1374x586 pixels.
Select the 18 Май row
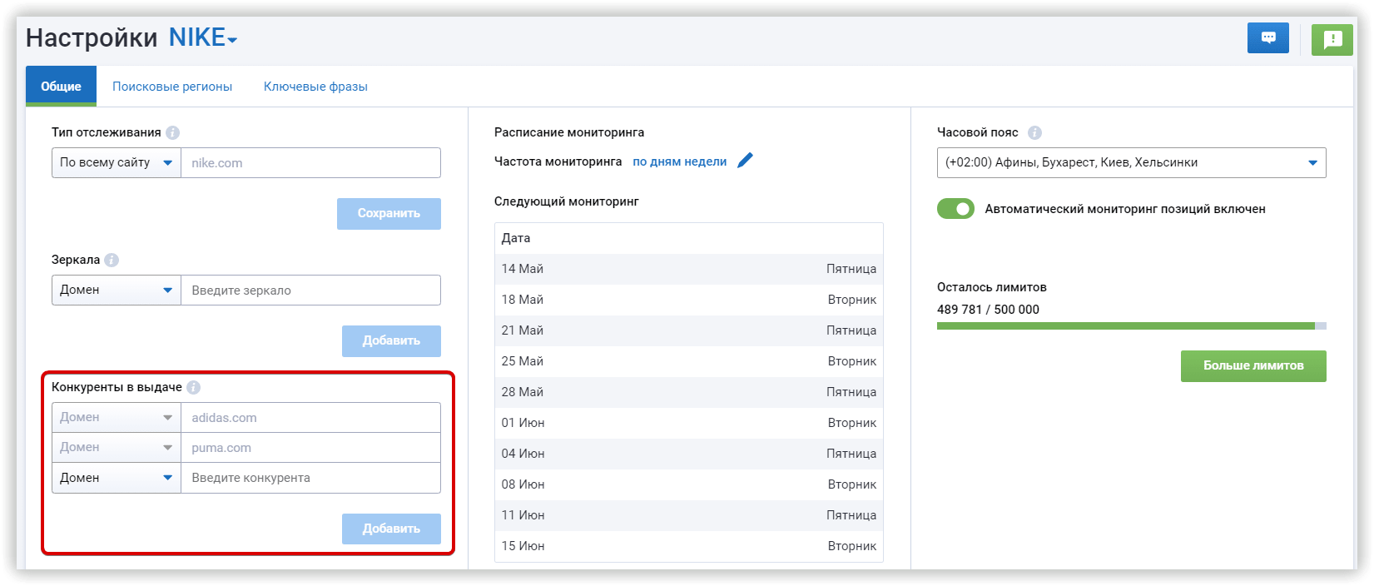pos(688,300)
